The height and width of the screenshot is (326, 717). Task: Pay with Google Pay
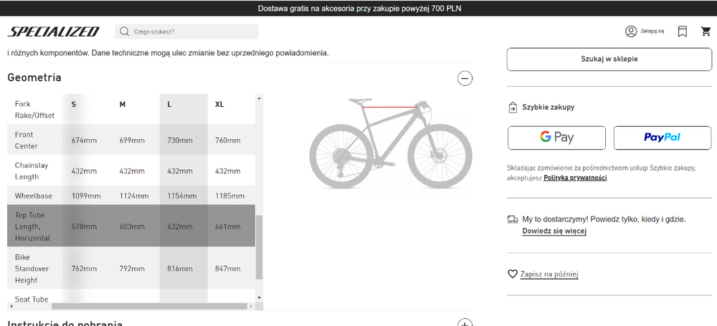tap(556, 138)
